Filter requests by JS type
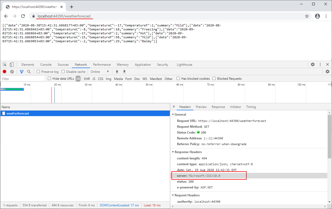332x209 pixels. [94, 79]
